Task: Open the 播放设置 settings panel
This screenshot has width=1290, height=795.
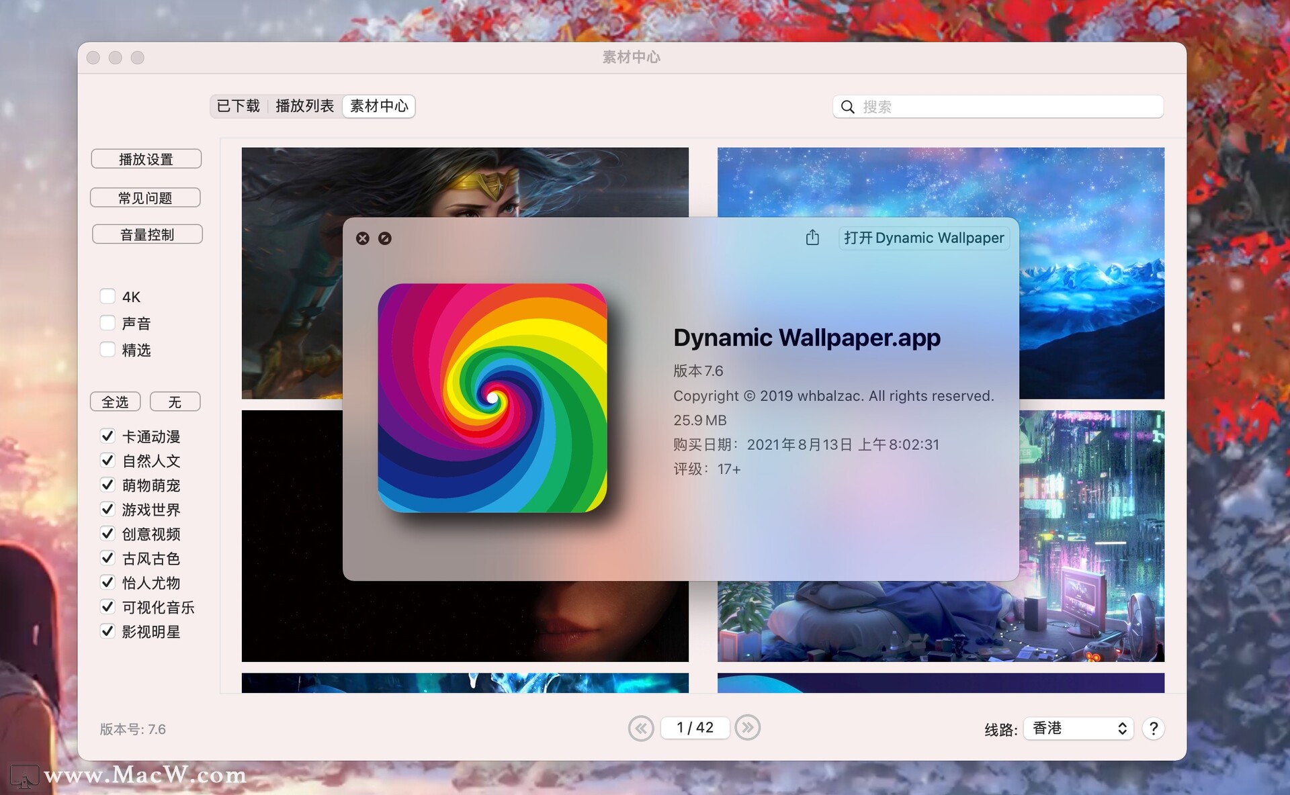Action: click(146, 158)
